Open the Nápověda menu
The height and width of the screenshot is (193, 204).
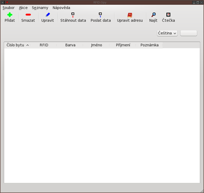(61, 8)
